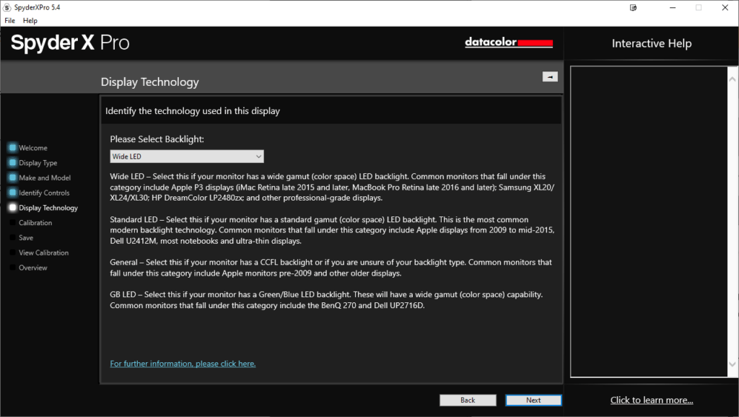The height and width of the screenshot is (417, 739).
Task: Click the Make and Model step indicator
Action: coord(12,178)
